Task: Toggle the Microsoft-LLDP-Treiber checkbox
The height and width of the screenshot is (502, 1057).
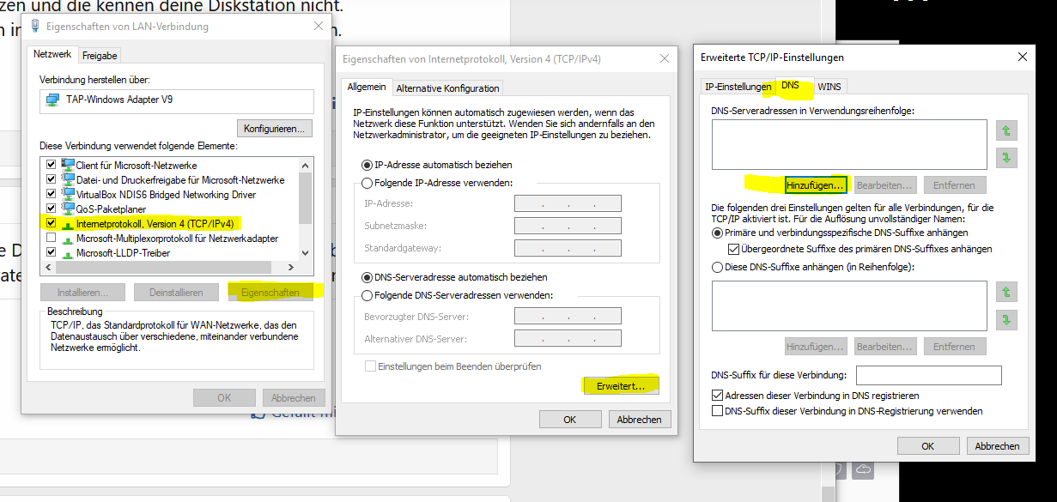Action: 51,252
